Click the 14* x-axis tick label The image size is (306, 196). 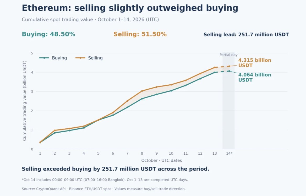[x=229, y=154]
